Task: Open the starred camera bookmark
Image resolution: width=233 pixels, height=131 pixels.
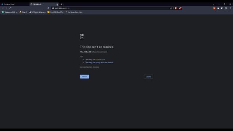Action: pos(37,12)
